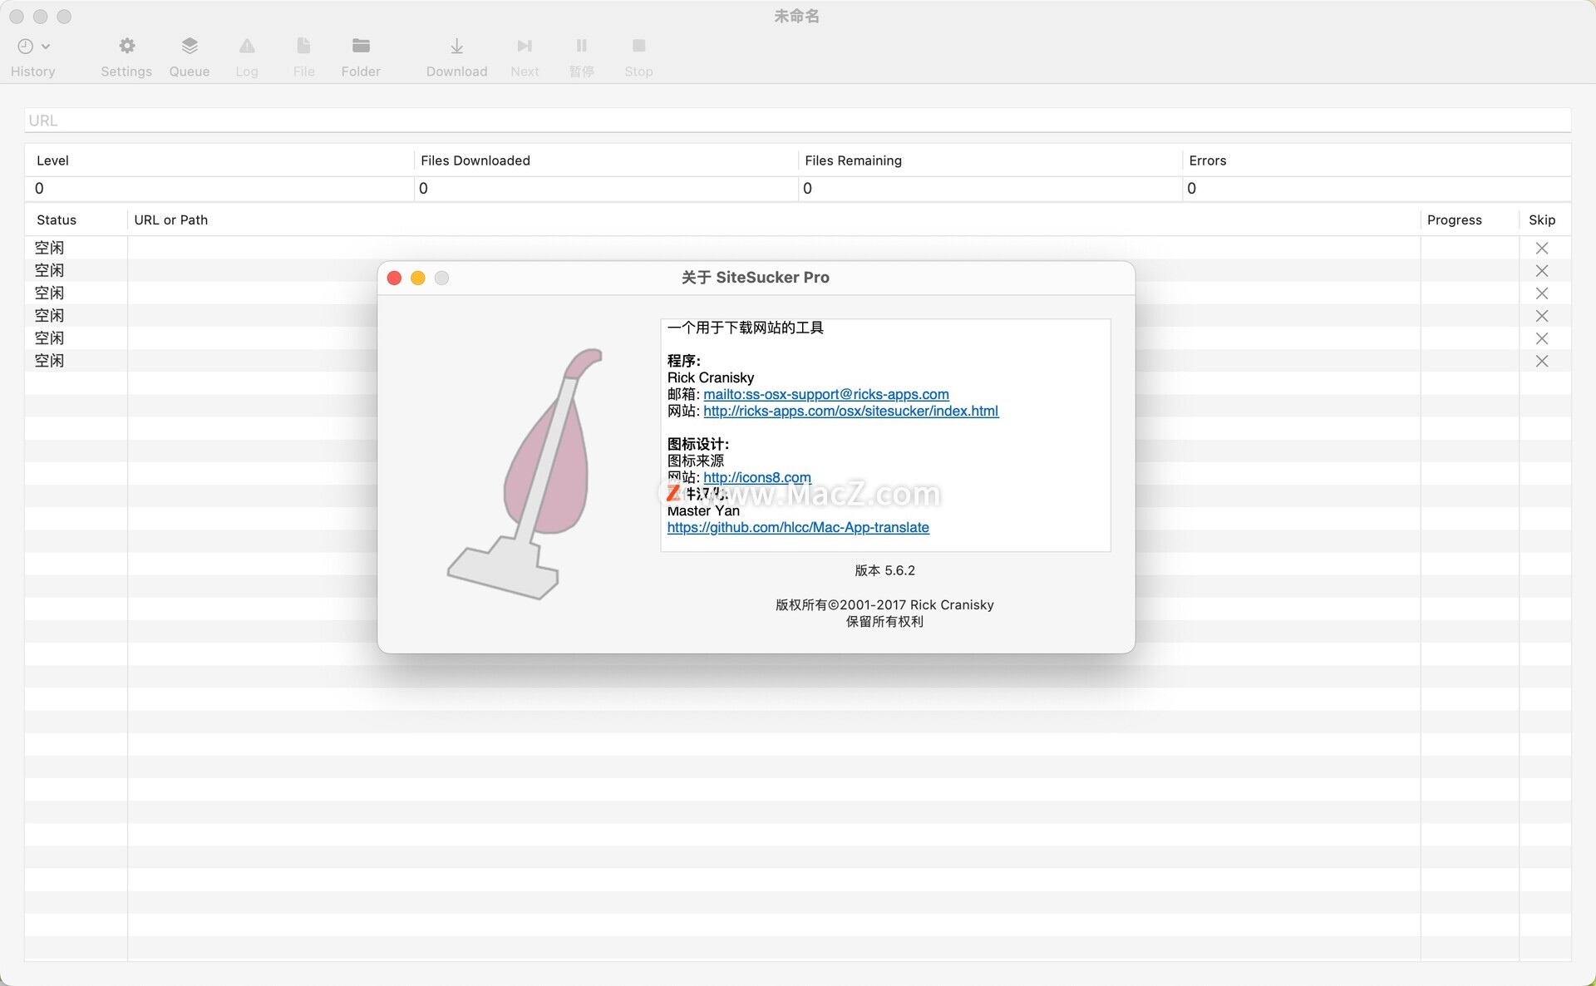The height and width of the screenshot is (986, 1596).
Task: Open the History clock icon
Action: 26,47
